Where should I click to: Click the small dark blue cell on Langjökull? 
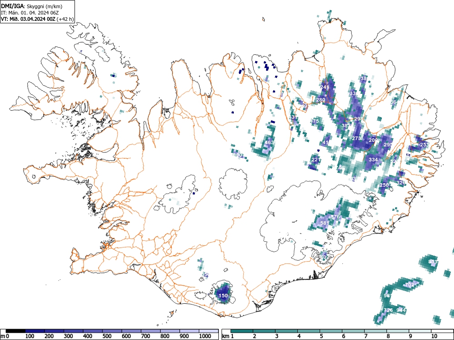coord(194,193)
